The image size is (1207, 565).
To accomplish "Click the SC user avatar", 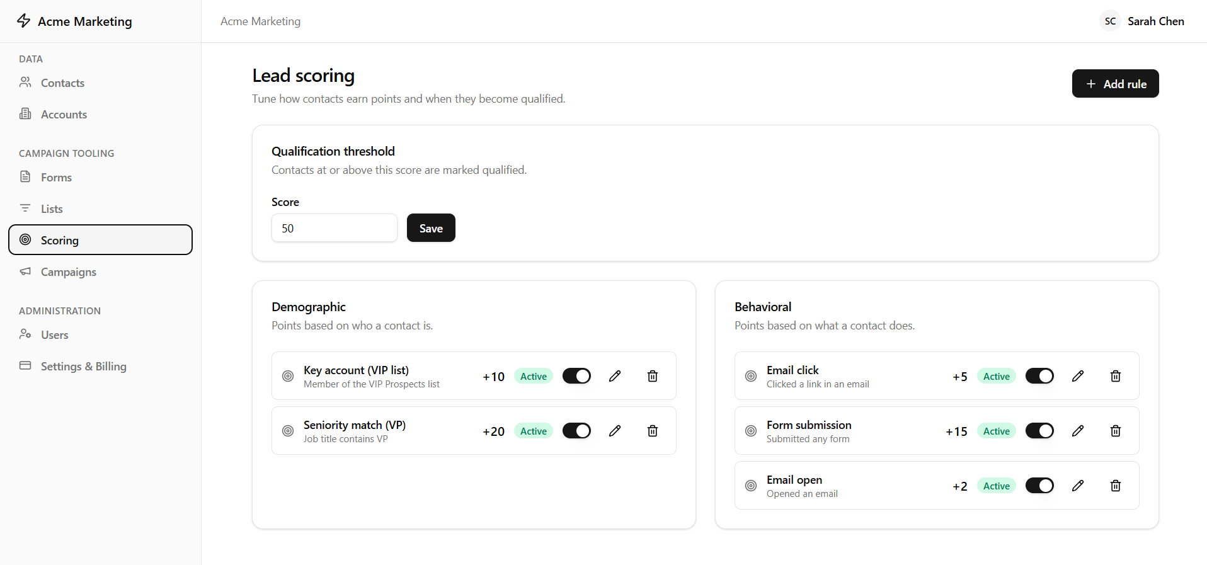I will 1110,21.
